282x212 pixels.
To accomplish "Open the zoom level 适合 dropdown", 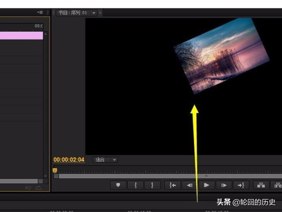I will coord(105,160).
